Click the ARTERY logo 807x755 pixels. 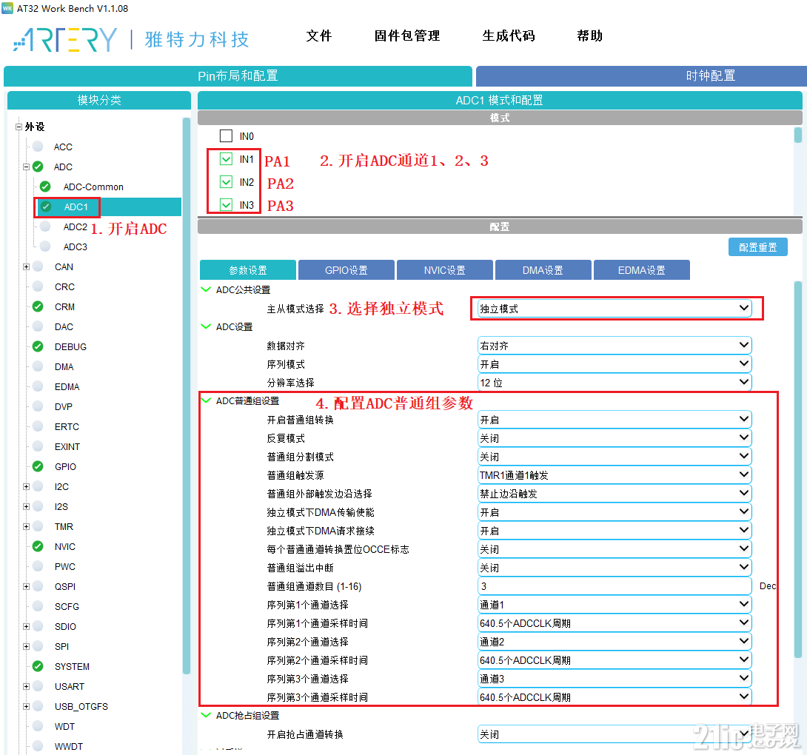pyautogui.click(x=65, y=40)
